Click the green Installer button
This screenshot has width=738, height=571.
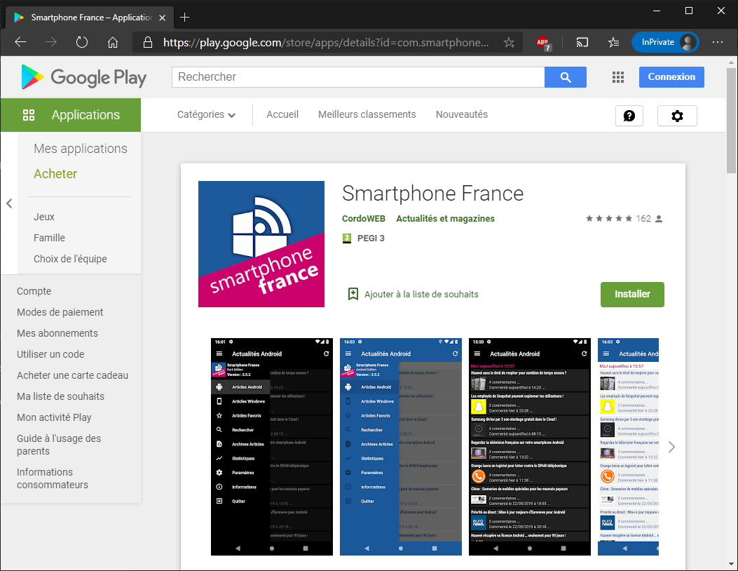pyautogui.click(x=632, y=295)
